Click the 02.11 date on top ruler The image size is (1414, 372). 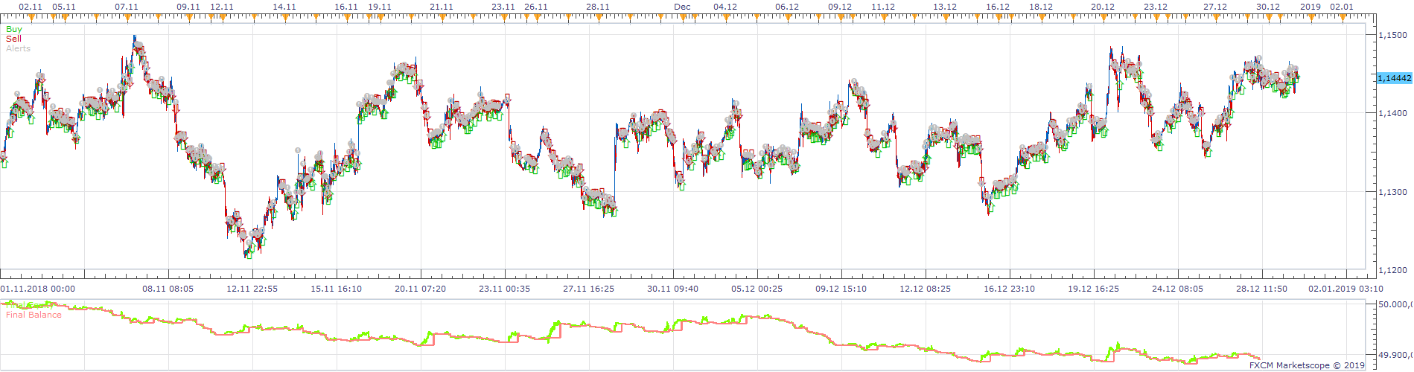pos(31,7)
